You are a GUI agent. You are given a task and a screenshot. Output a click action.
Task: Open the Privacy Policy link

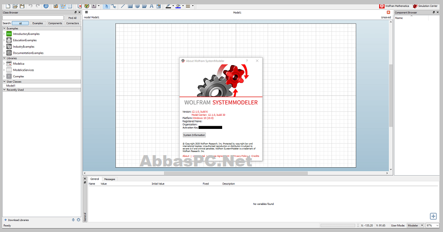[240, 156]
